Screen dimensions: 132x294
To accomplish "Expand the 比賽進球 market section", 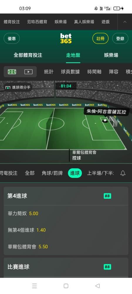I will point(66,267).
